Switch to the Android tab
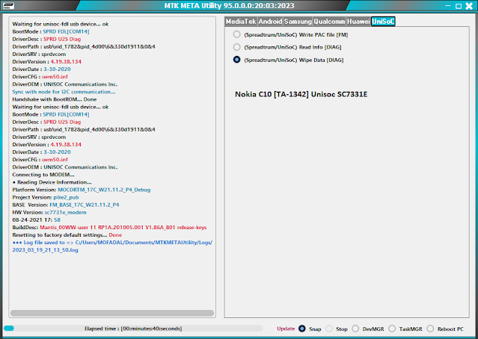Screen dimensions: 478x339 tap(270, 22)
